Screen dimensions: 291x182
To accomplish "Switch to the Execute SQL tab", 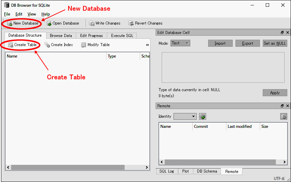I will coord(122,36).
